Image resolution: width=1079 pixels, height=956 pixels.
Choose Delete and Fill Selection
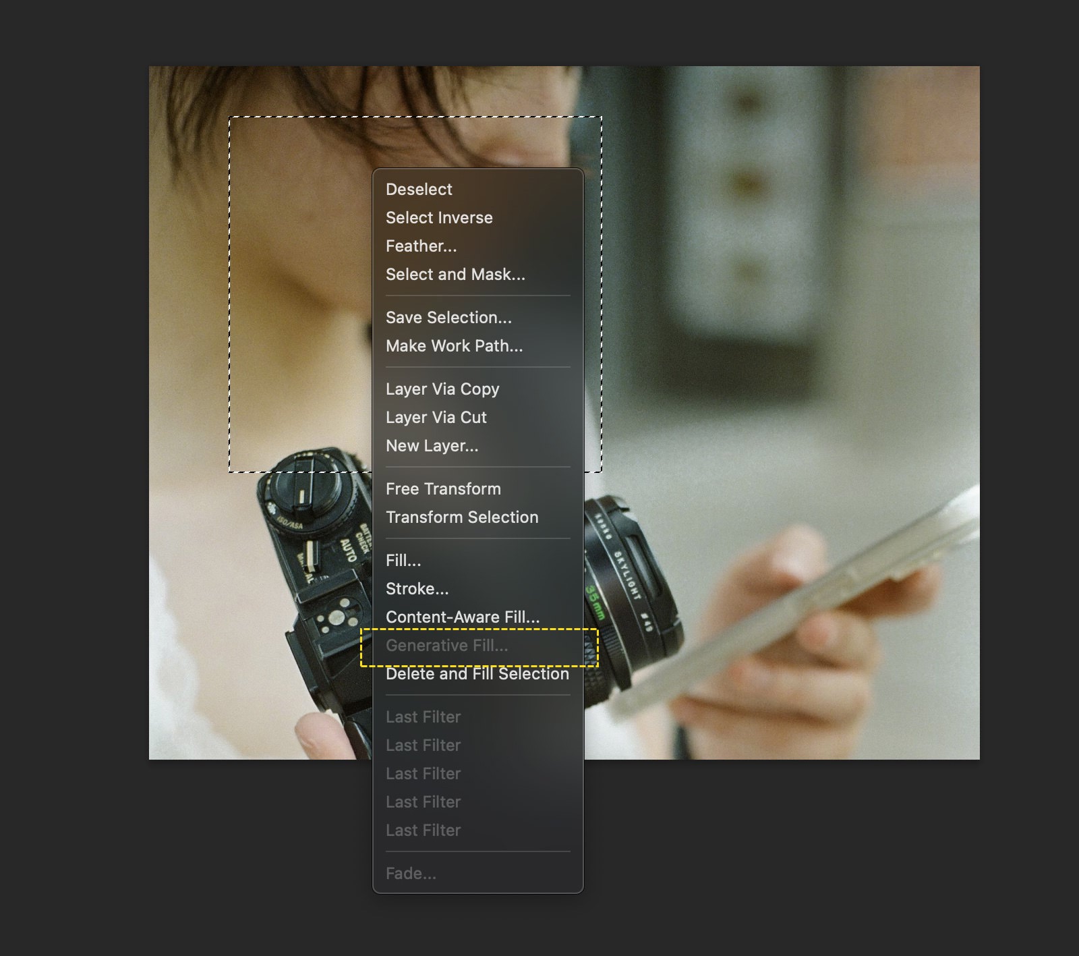(477, 674)
